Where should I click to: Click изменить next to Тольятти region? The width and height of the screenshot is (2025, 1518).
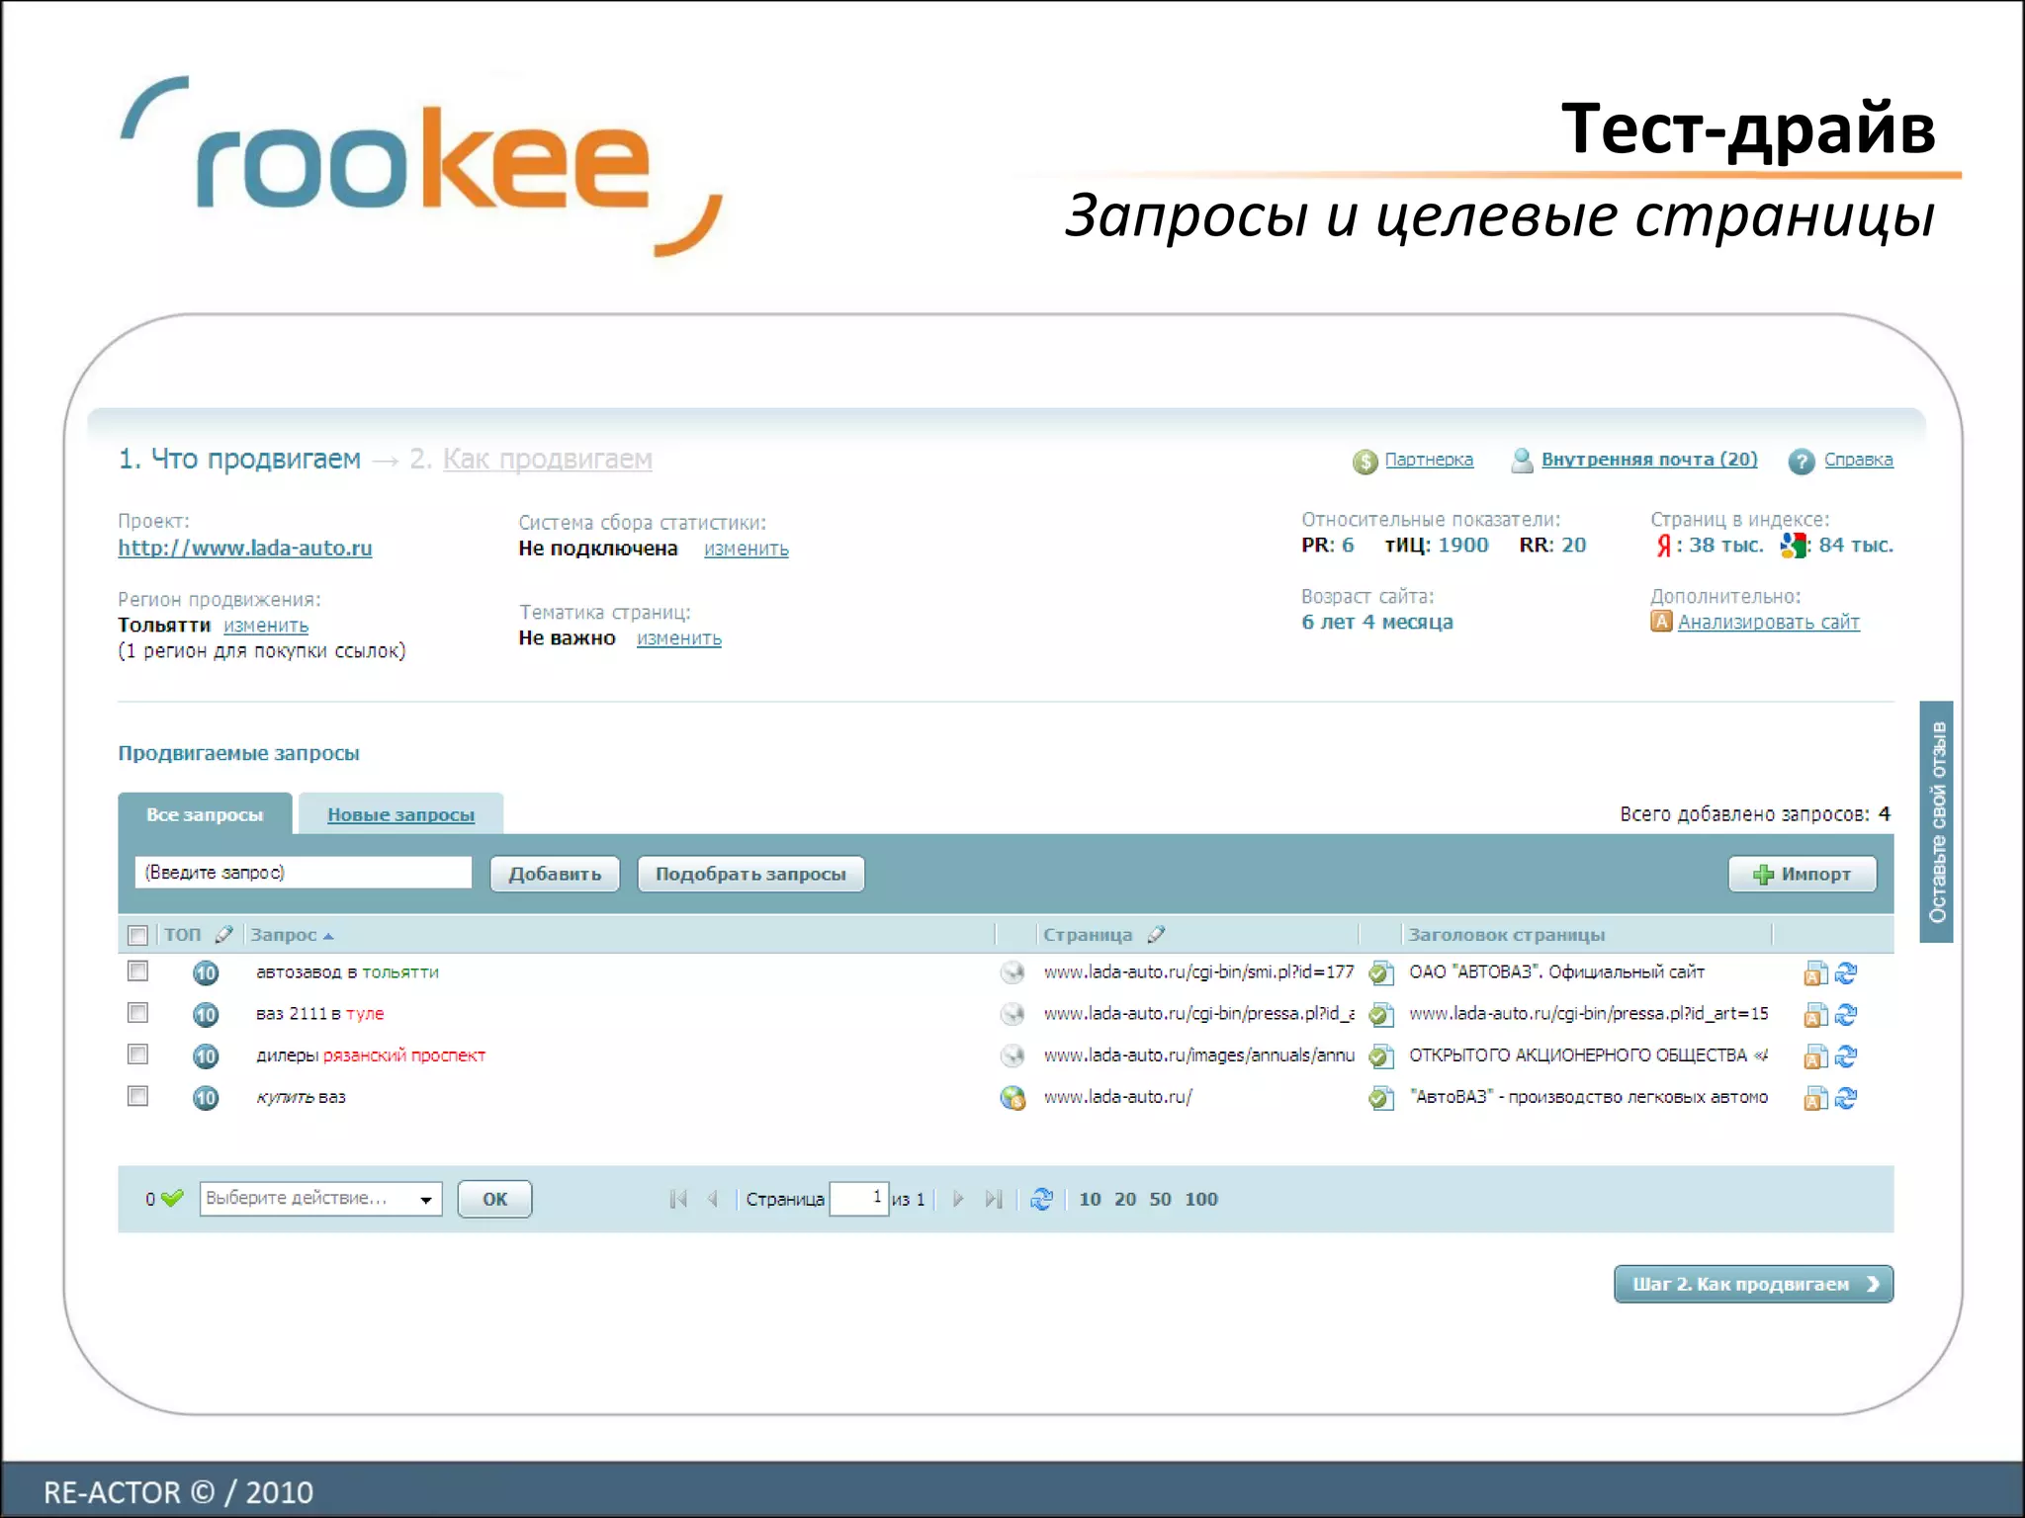(266, 626)
